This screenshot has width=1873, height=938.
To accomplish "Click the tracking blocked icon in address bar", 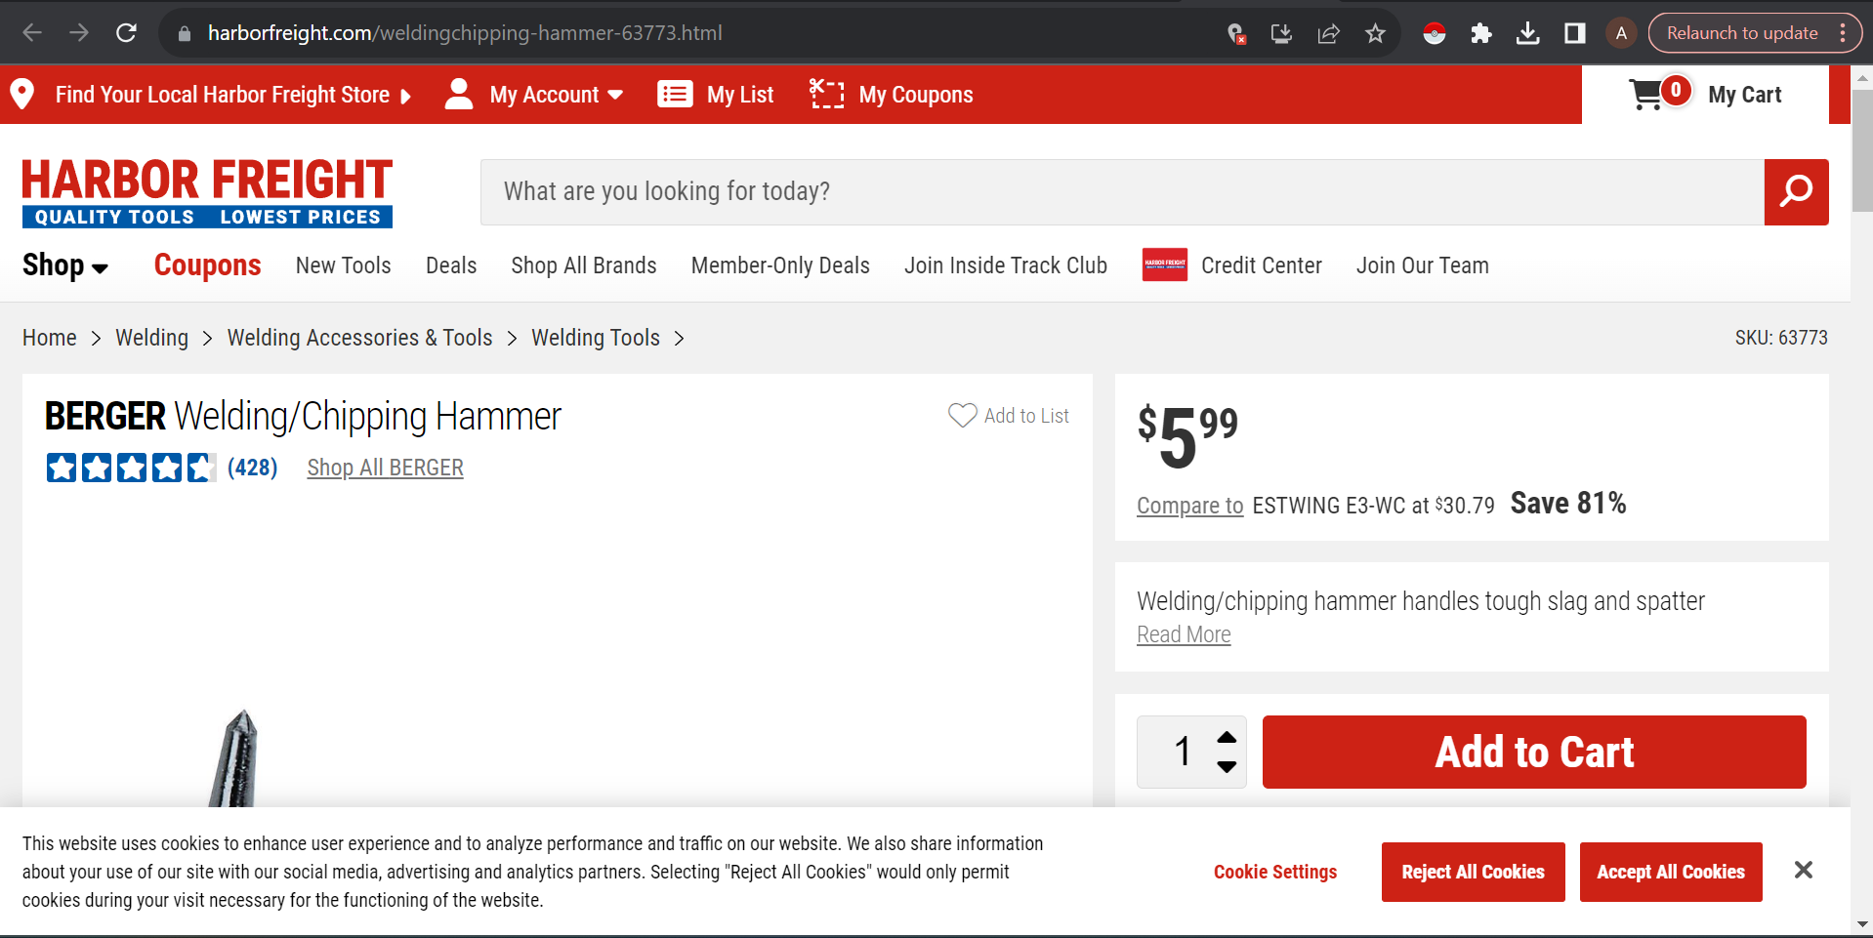I will [x=1236, y=34].
